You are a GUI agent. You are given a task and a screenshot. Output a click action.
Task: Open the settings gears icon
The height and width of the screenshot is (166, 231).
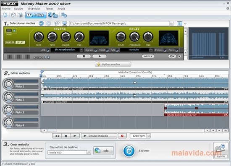64,15
